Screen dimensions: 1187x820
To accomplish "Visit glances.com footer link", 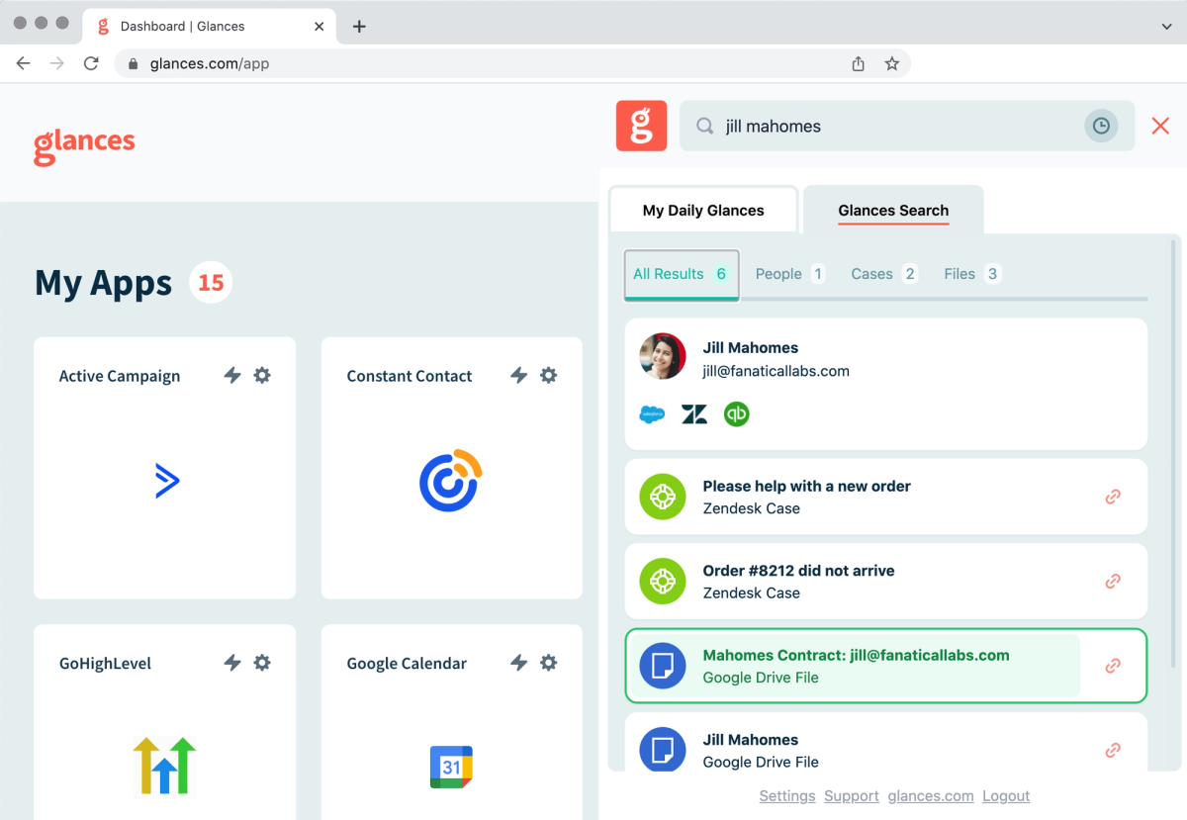I will [x=931, y=796].
